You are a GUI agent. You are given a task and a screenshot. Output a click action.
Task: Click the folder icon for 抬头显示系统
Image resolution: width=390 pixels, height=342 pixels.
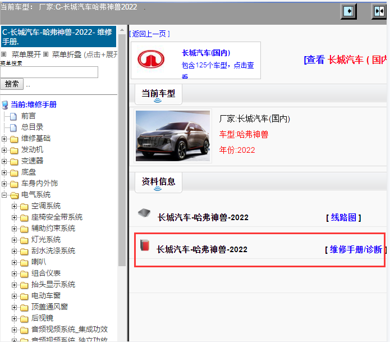pos(24,285)
